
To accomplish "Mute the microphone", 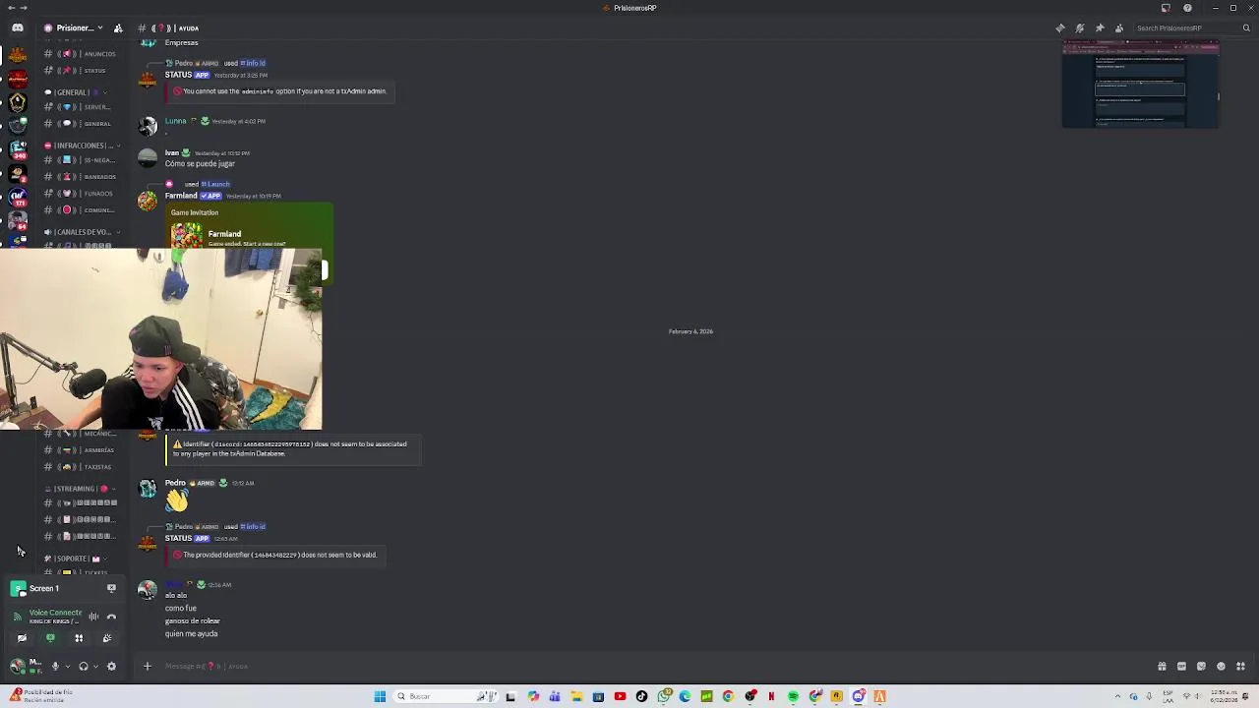I will 55,666.
